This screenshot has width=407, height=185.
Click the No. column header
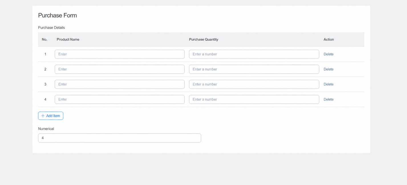click(x=44, y=40)
